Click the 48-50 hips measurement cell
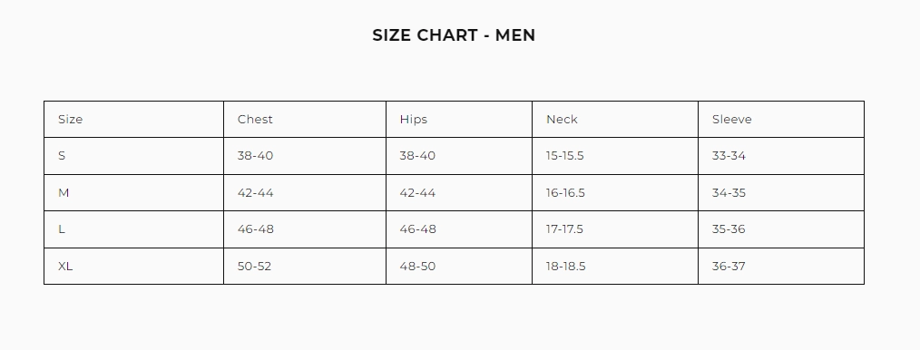 pyautogui.click(x=459, y=267)
